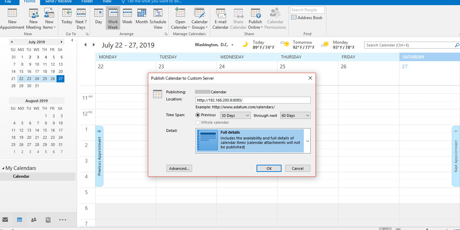Viewport: 460px width, 230px height.
Task: Select July 27 in date navigator
Action: (61, 79)
